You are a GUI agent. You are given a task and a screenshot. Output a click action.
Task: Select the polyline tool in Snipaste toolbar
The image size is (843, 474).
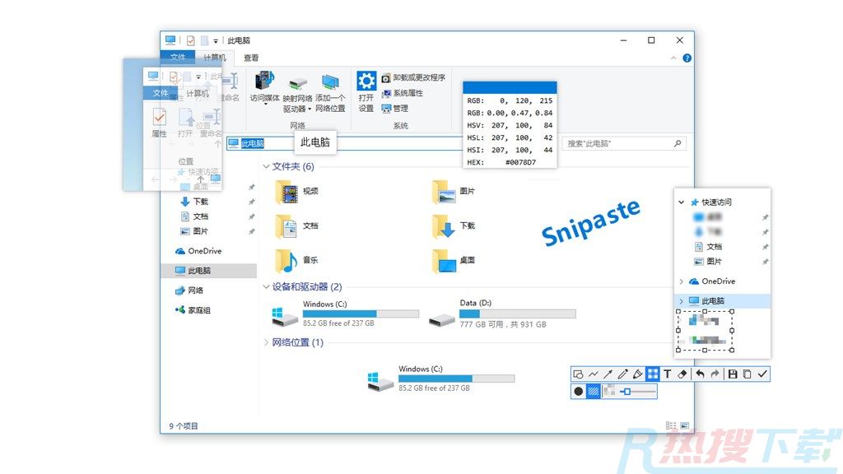point(594,374)
